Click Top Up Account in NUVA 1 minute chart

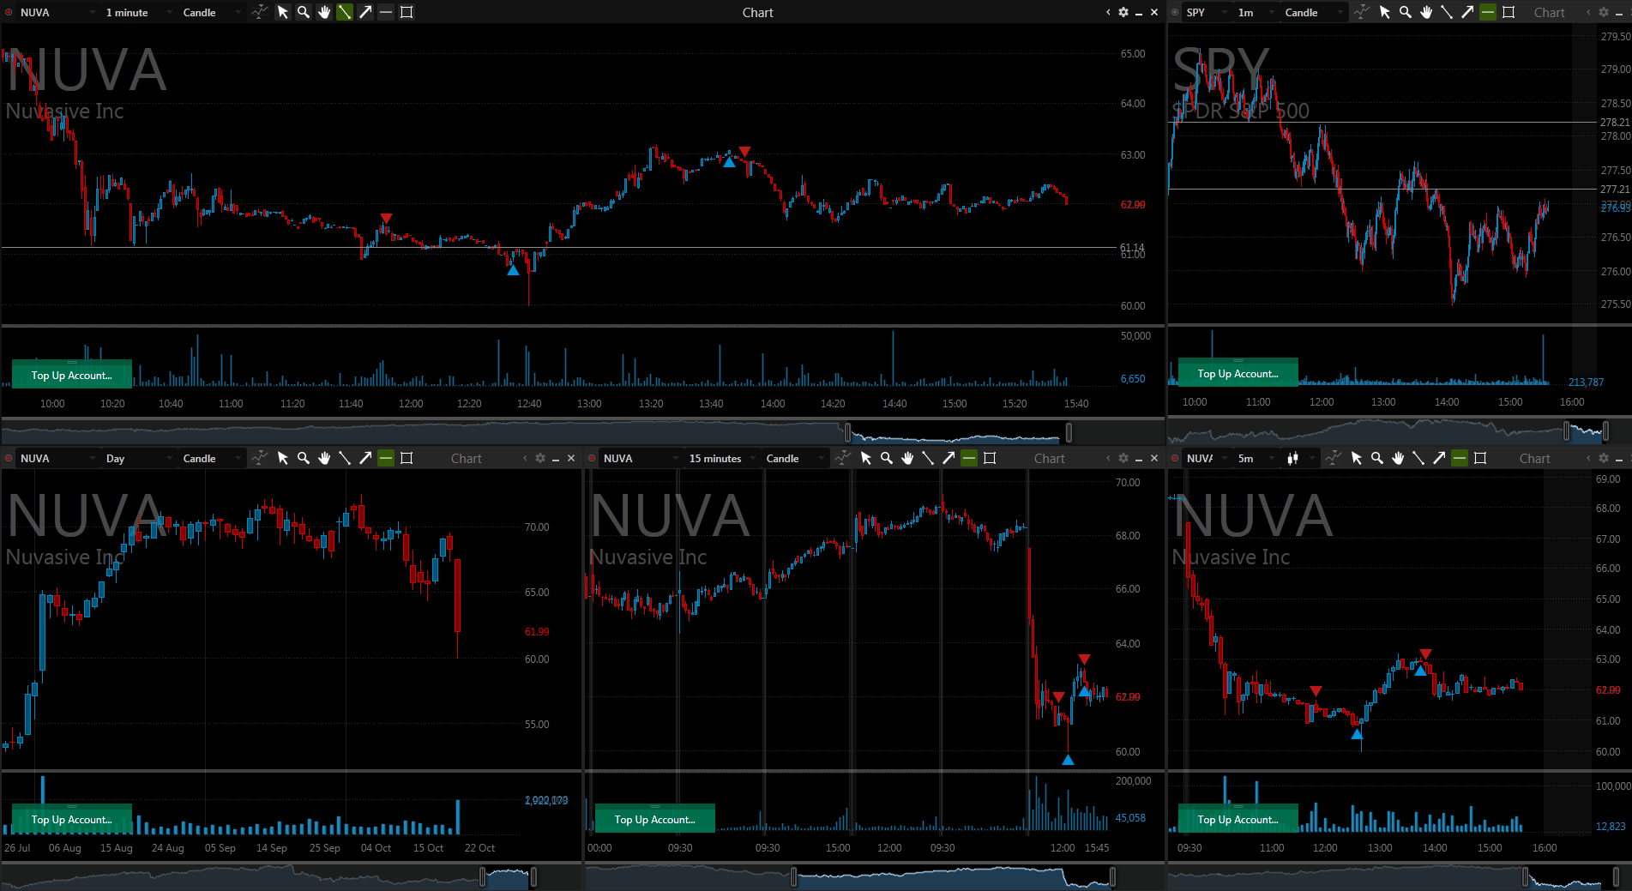(x=72, y=375)
